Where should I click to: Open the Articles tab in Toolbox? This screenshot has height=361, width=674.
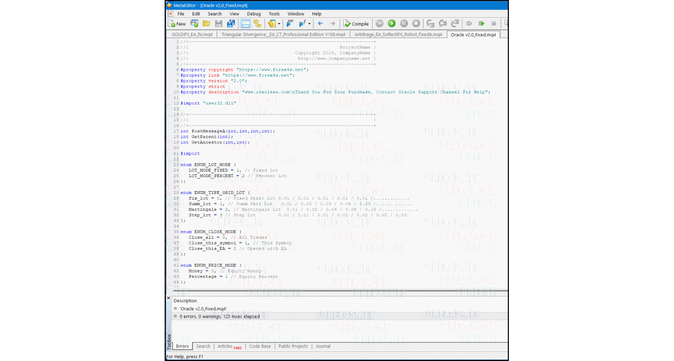229,346
